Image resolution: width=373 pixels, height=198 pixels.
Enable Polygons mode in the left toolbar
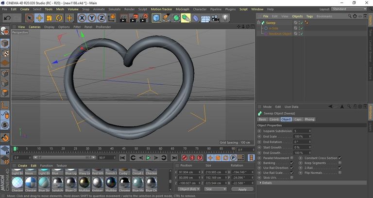click(x=5, y=93)
